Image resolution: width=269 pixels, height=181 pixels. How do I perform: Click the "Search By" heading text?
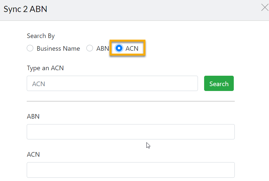tap(41, 36)
